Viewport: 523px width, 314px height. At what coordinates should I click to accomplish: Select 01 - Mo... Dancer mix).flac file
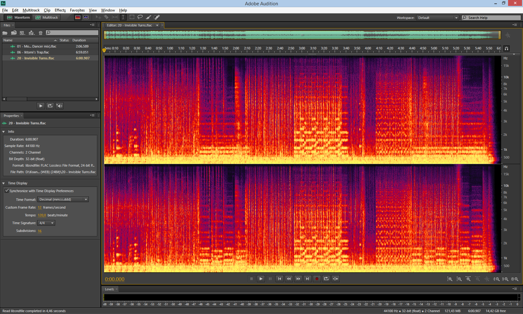[50, 46]
